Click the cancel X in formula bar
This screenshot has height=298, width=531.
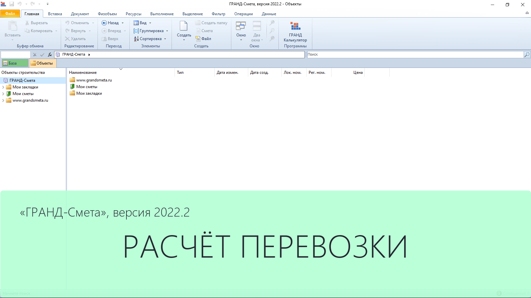click(x=35, y=55)
